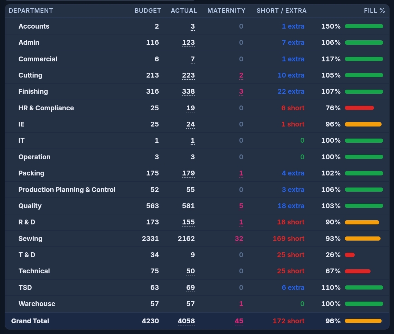Open Packing maternity count 1
Screen dimensions: 394x334
coord(241,173)
